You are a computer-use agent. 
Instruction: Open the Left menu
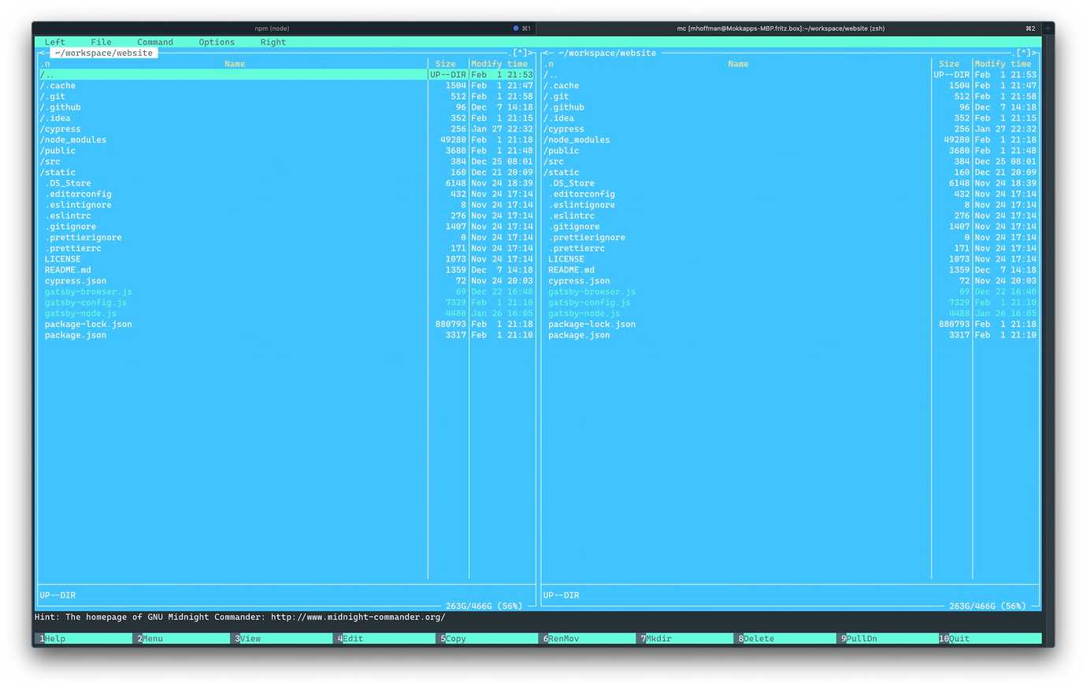pos(55,43)
